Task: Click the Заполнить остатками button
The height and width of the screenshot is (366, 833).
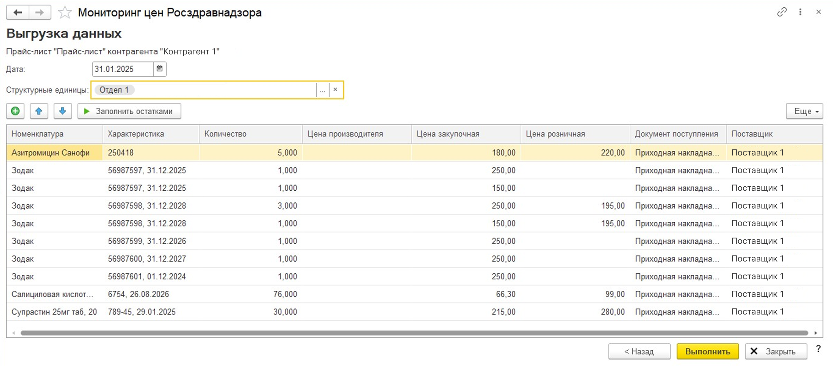Action: pos(129,111)
